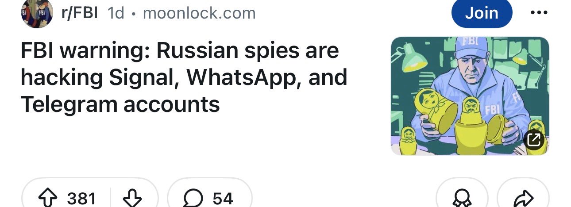The width and height of the screenshot is (571, 207).
Task: Click the 54 comments count
Action: click(x=223, y=199)
